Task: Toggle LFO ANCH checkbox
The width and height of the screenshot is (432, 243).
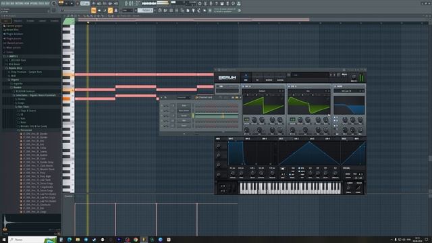Action: point(299,171)
